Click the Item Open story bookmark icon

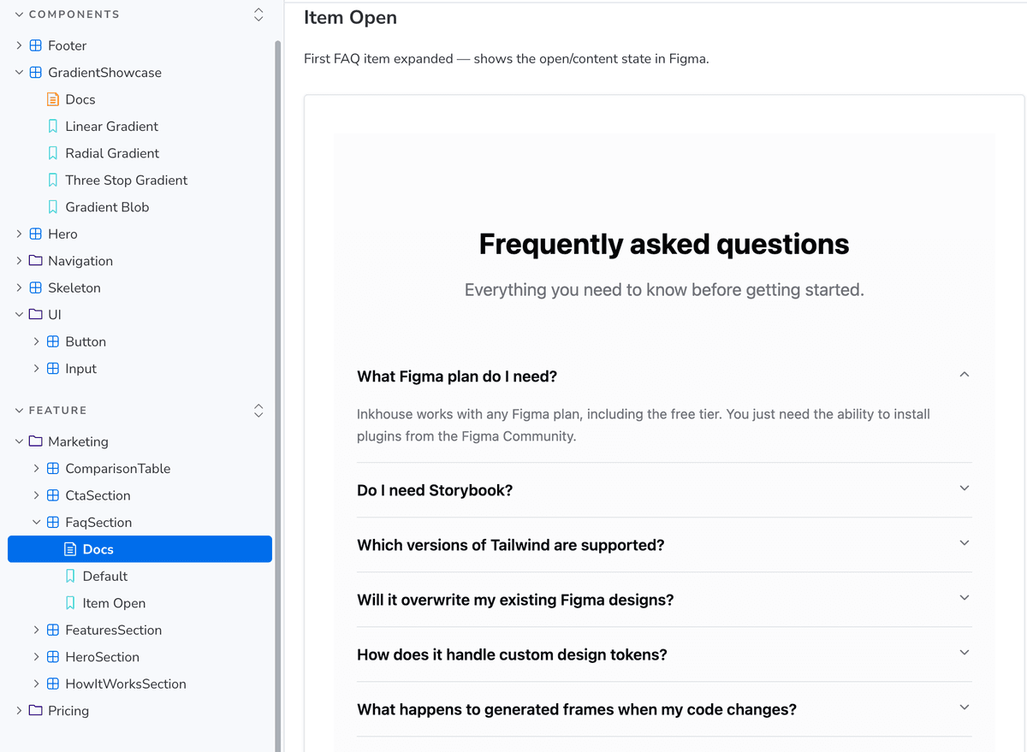pyautogui.click(x=70, y=603)
